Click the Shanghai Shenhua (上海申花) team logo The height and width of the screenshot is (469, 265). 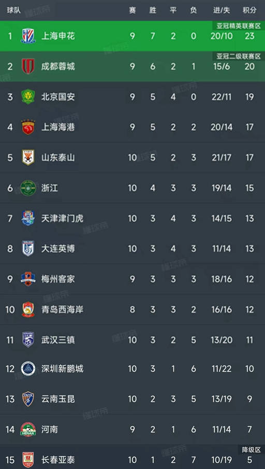[28, 36]
